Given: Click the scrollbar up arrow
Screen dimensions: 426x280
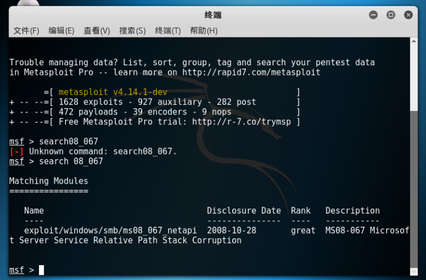Looking at the screenshot, I should click(x=414, y=41).
